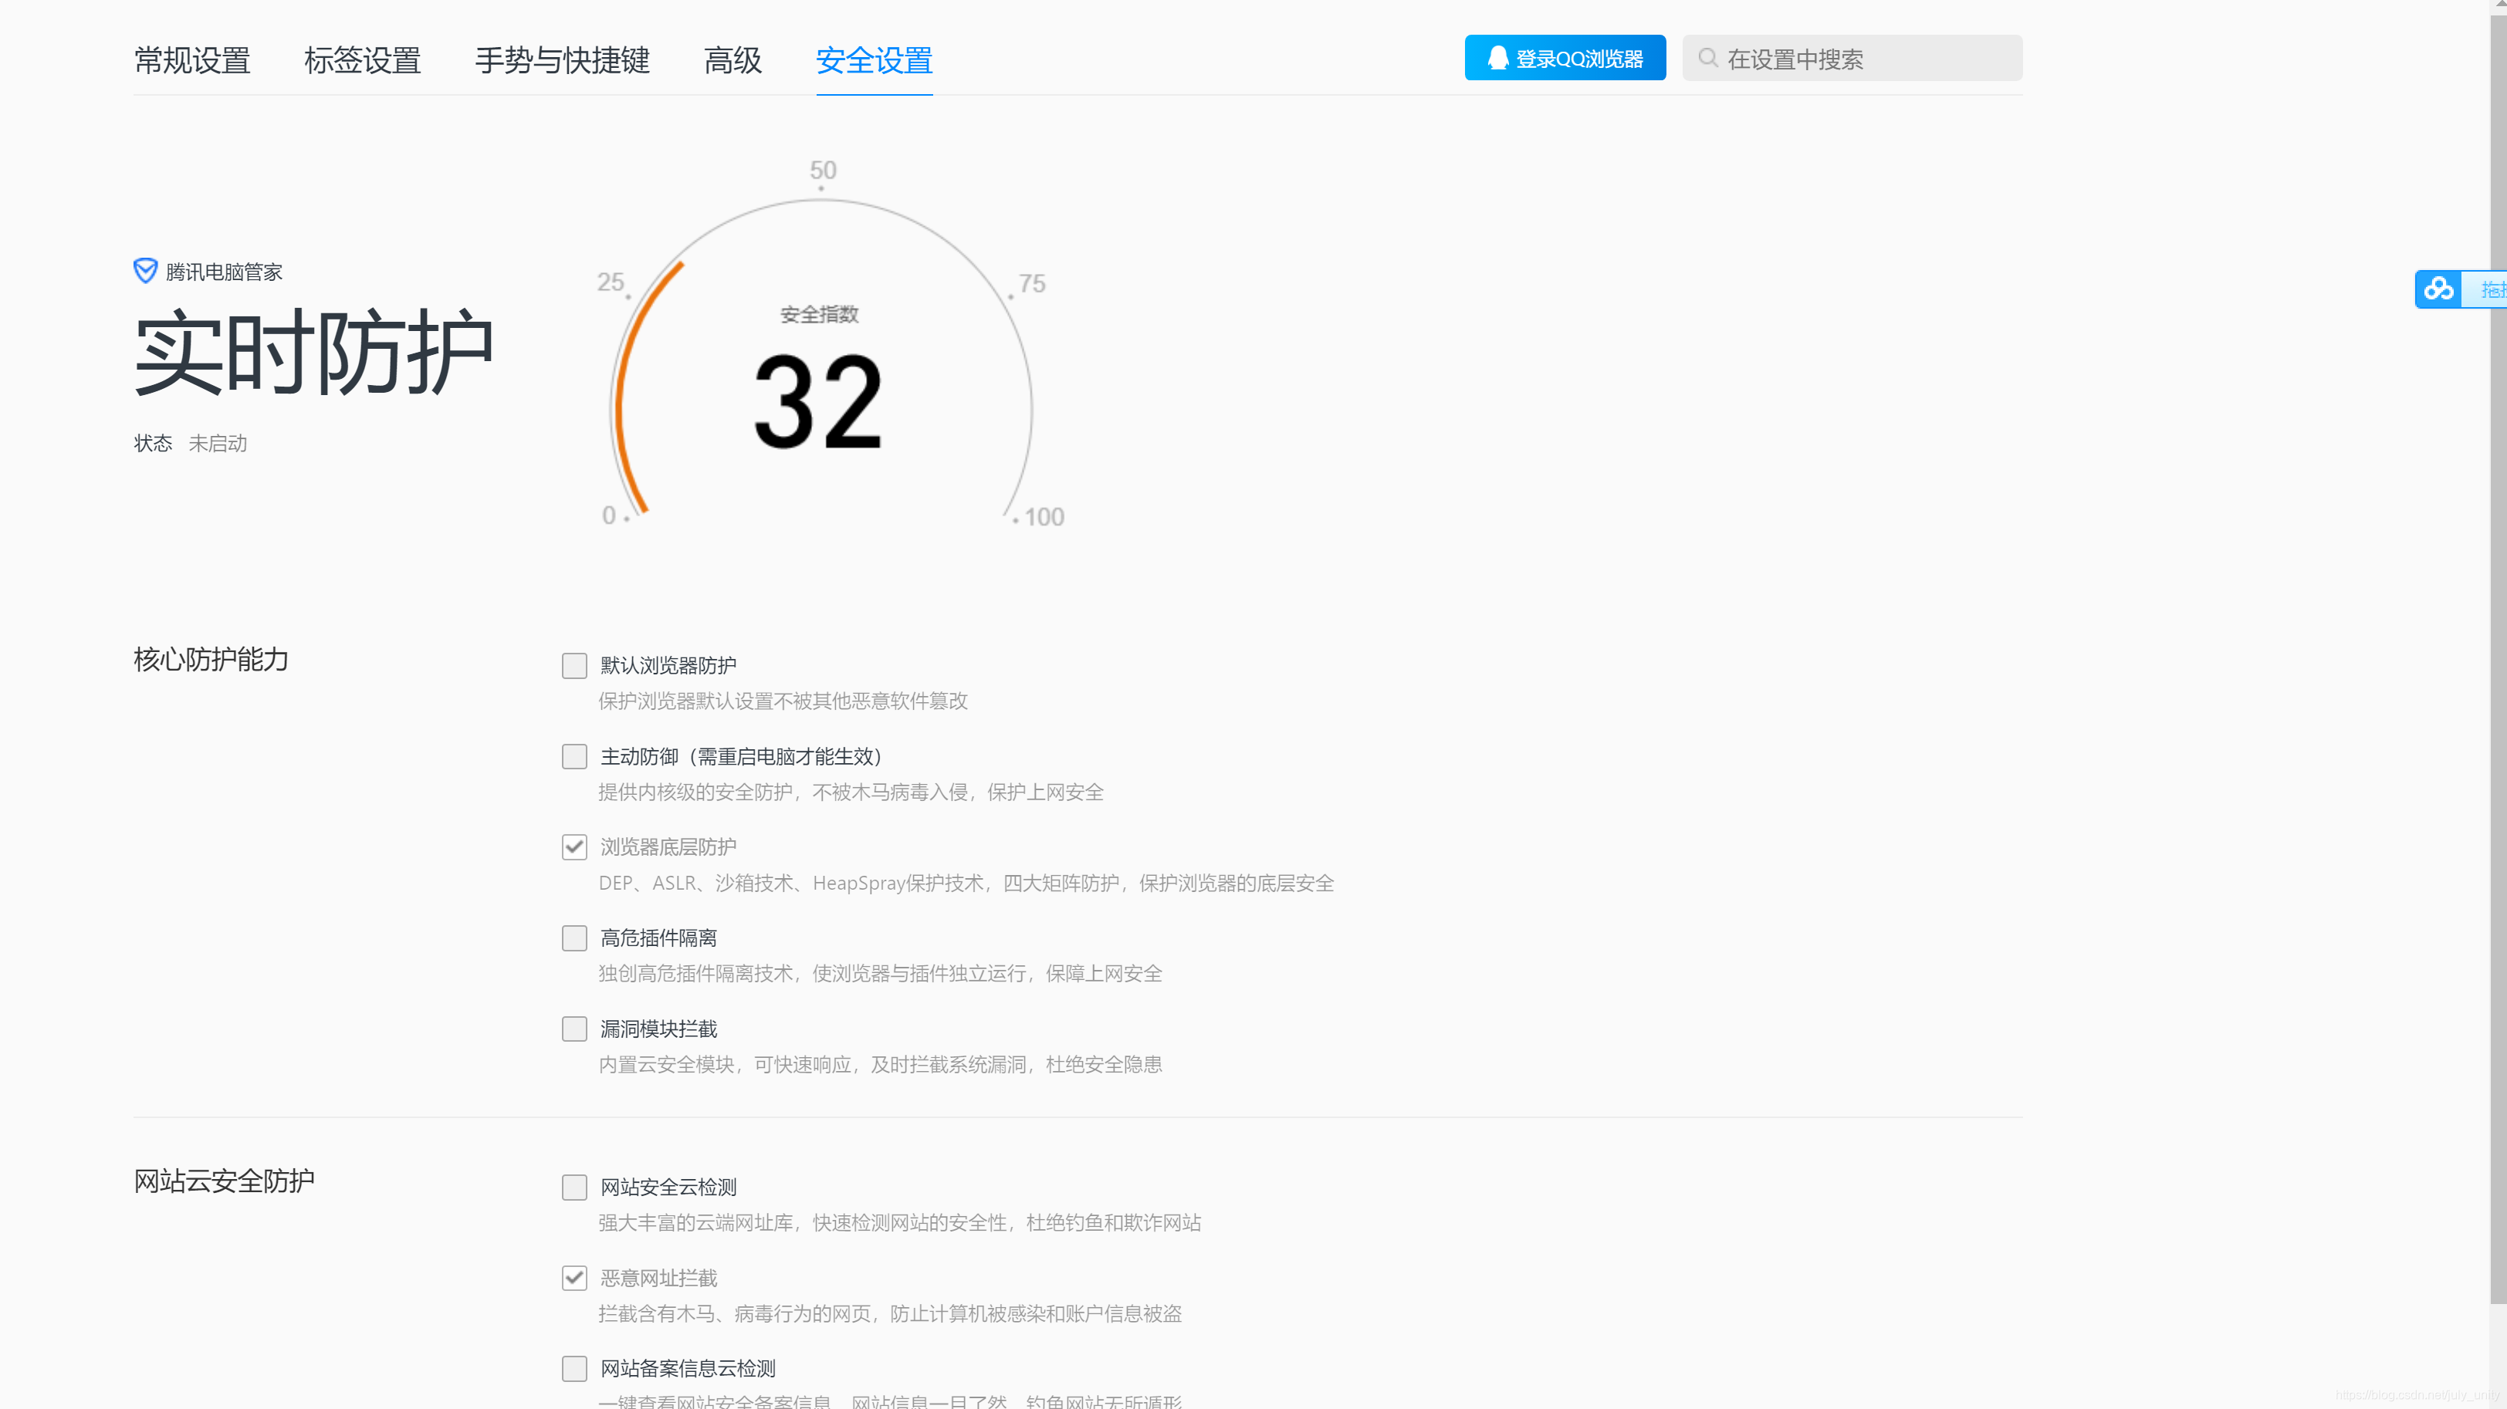Enable 默认浏览器防护 checkbox
Image resolution: width=2507 pixels, height=1409 pixels.
(574, 666)
